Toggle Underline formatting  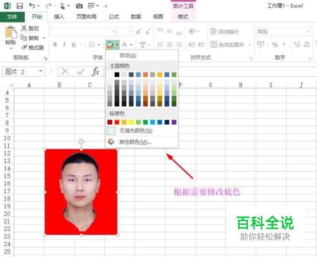pos(74,45)
